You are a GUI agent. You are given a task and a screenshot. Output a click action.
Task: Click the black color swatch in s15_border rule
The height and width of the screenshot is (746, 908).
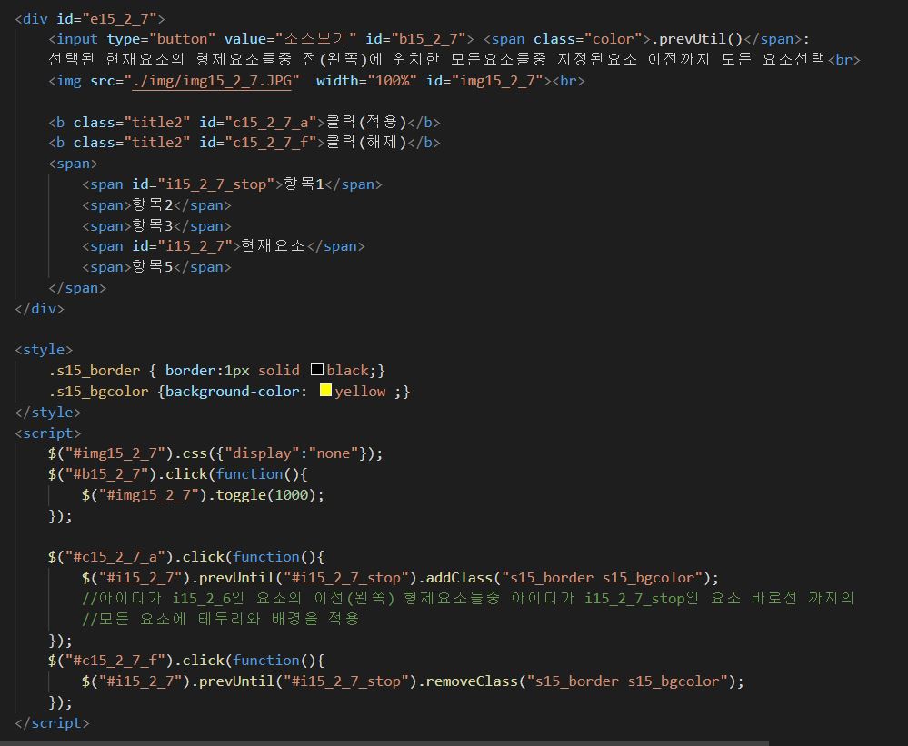point(317,370)
